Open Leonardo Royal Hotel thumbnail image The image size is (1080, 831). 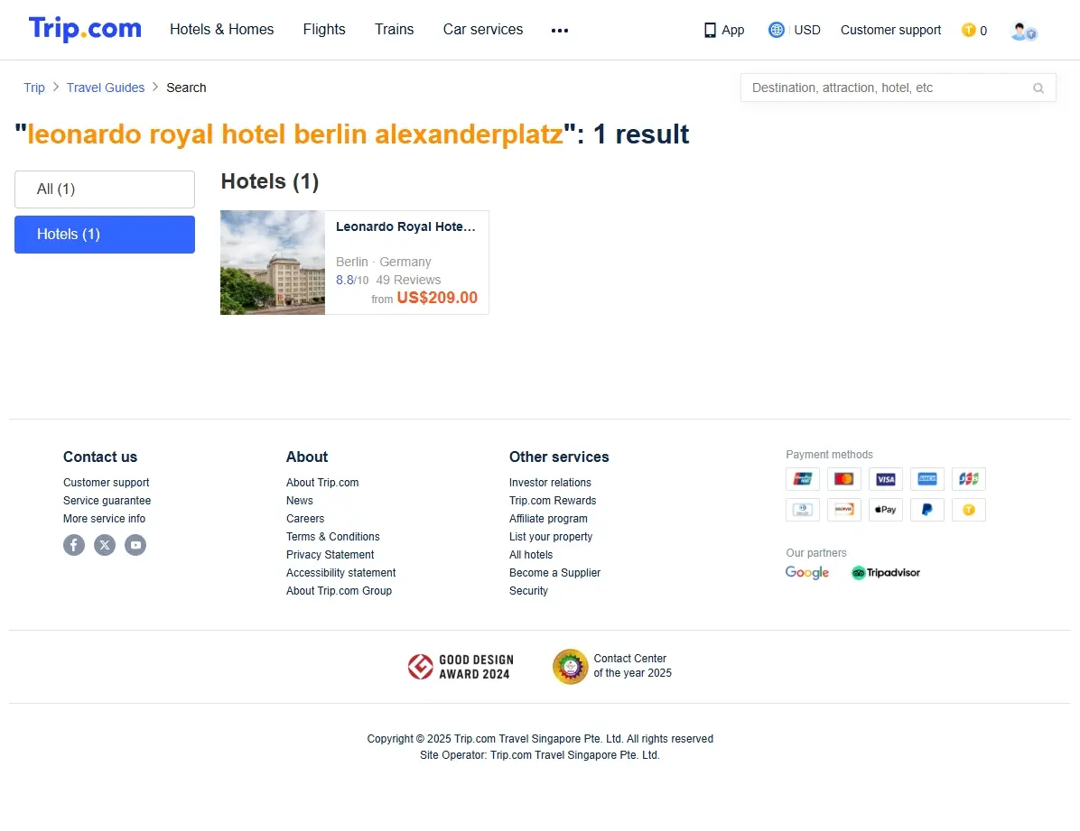click(273, 263)
